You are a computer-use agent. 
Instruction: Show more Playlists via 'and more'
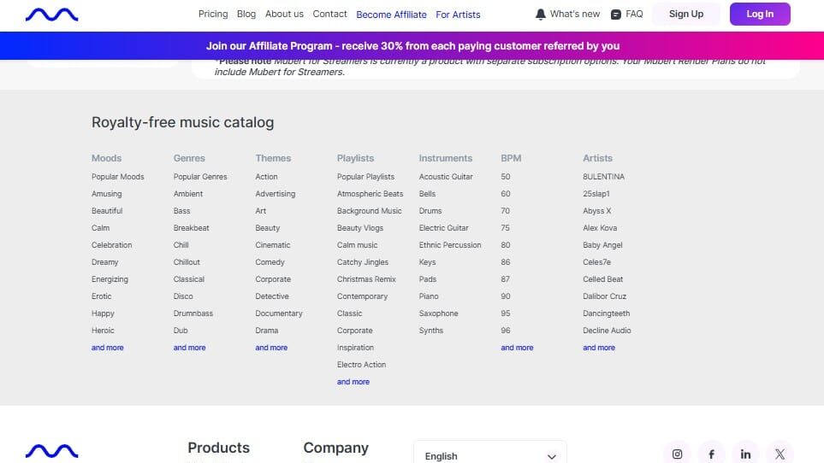[x=353, y=382]
